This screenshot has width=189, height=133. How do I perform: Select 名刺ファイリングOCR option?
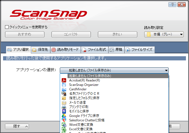114,94
